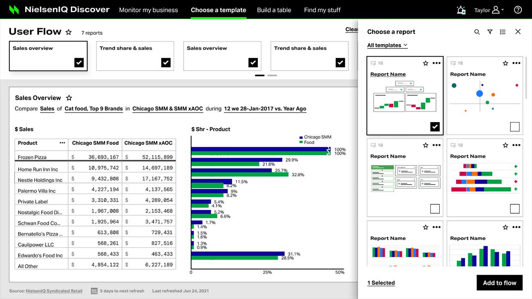This screenshot has height=299, width=532.
Task: Open Cat food, Top 9 Brands selector
Action: point(94,109)
